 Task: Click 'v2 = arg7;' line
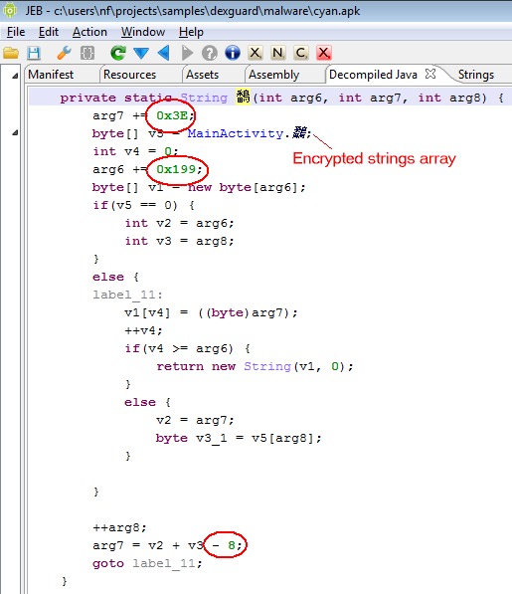195,420
